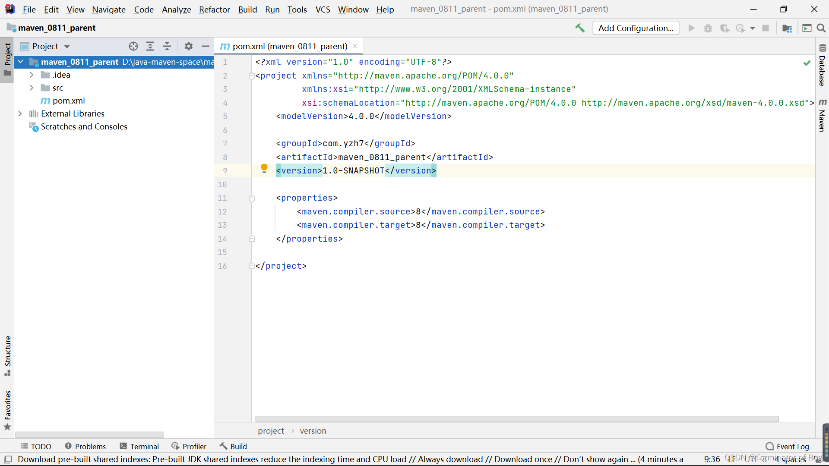
Task: Open Project Structure icon in toolbar
Action: [787, 28]
